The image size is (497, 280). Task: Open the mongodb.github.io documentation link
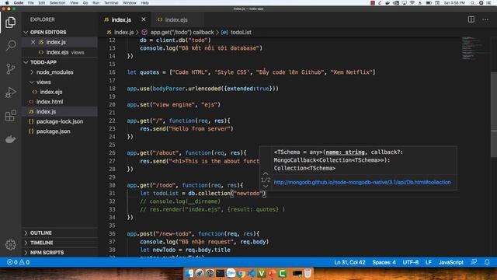(x=362, y=182)
